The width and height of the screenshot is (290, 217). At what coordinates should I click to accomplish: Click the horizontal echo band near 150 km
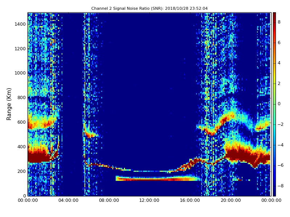tap(158, 179)
